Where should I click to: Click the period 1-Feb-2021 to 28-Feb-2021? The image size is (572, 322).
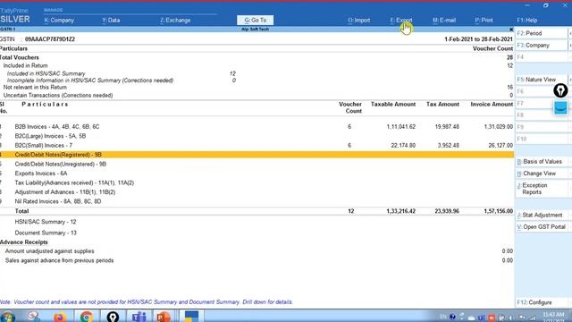[x=478, y=39]
